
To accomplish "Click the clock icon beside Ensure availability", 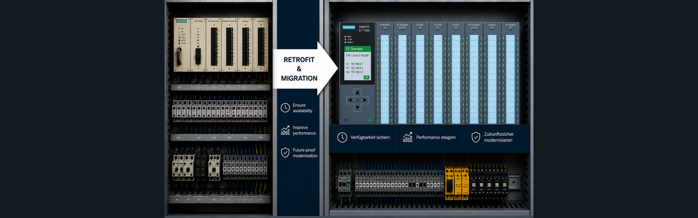I will coord(285,107).
